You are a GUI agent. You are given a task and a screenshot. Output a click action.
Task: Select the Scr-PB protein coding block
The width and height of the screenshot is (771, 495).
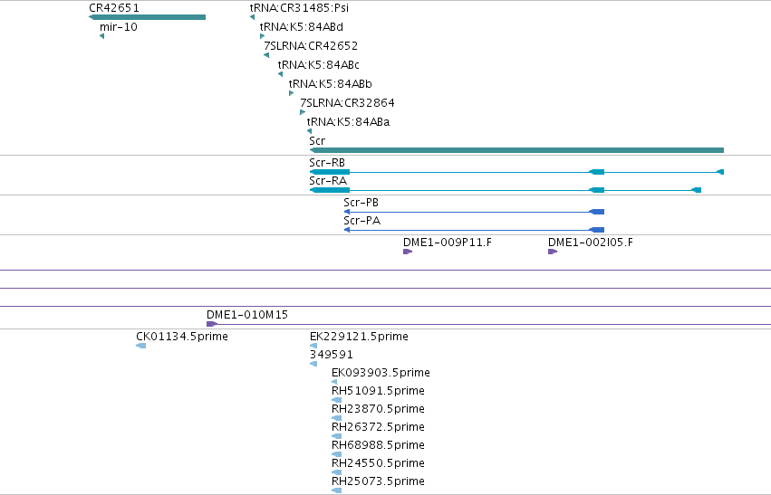596,212
